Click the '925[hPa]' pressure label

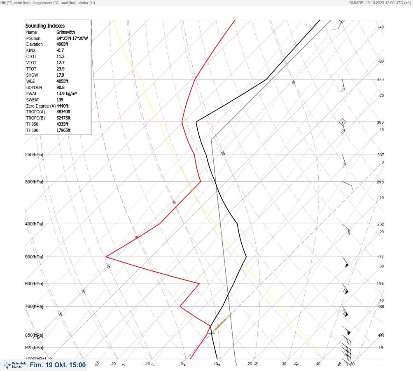pyautogui.click(x=34, y=348)
